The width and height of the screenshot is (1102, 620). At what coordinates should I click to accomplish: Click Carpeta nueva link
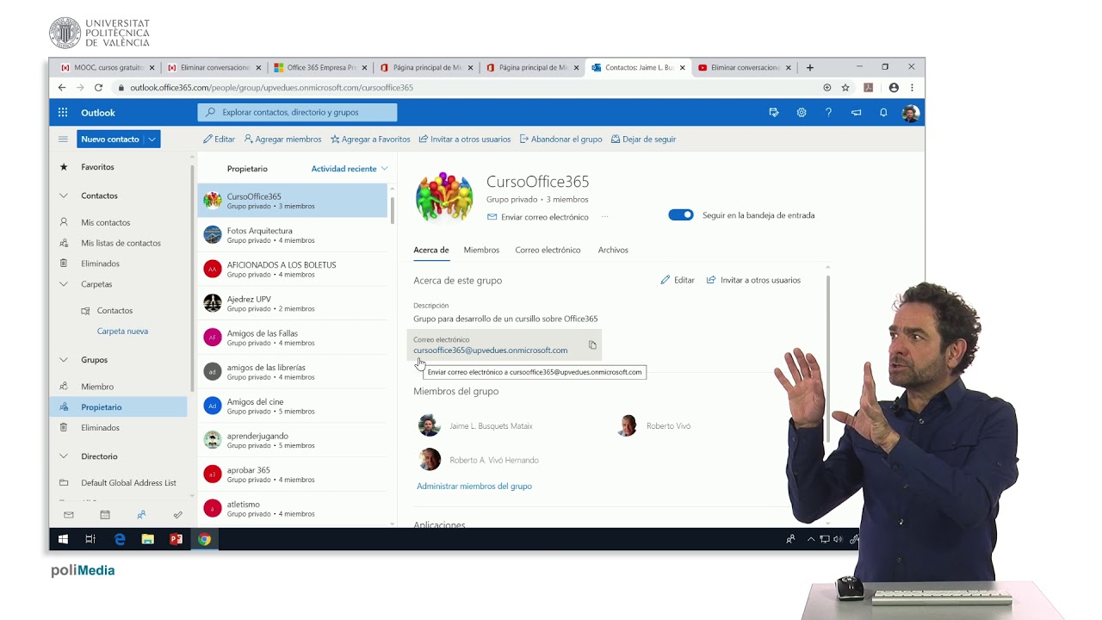122,331
